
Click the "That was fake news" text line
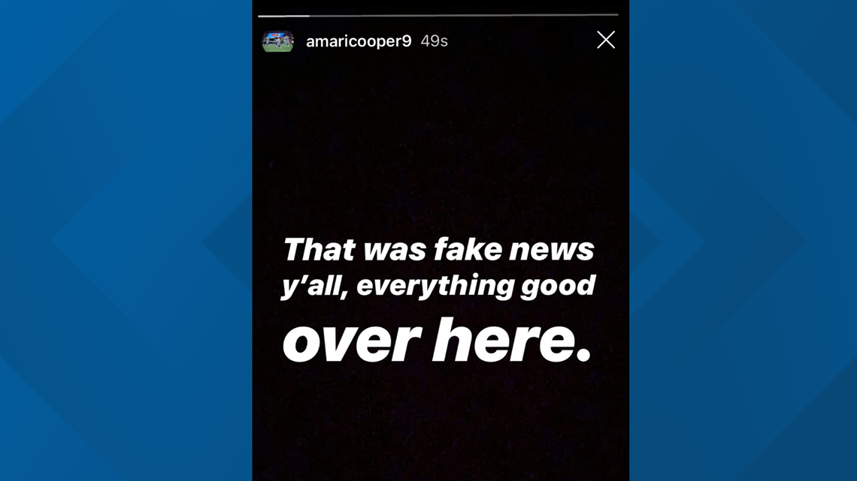click(438, 250)
